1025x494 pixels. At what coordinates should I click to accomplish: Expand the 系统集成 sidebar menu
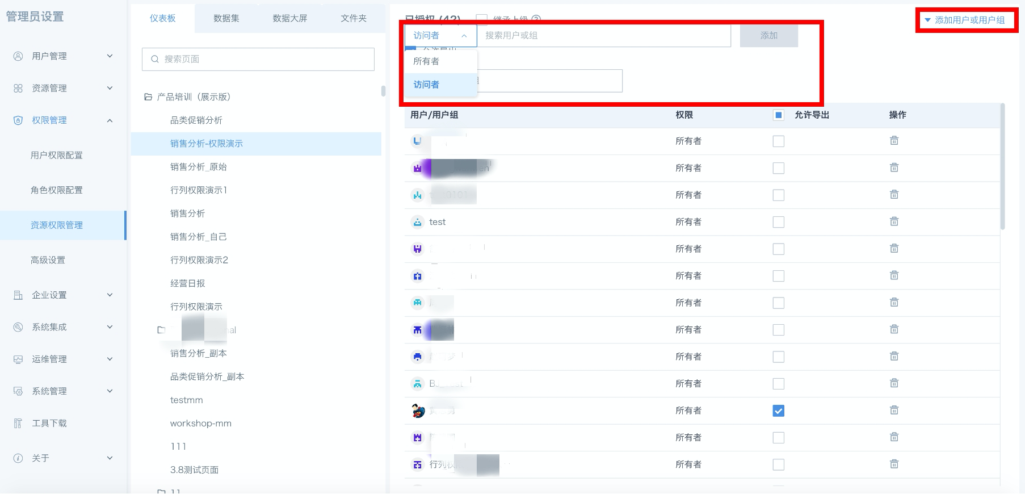(x=110, y=327)
